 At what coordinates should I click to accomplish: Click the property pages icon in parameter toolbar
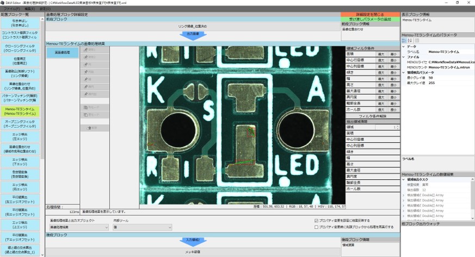click(x=416, y=40)
